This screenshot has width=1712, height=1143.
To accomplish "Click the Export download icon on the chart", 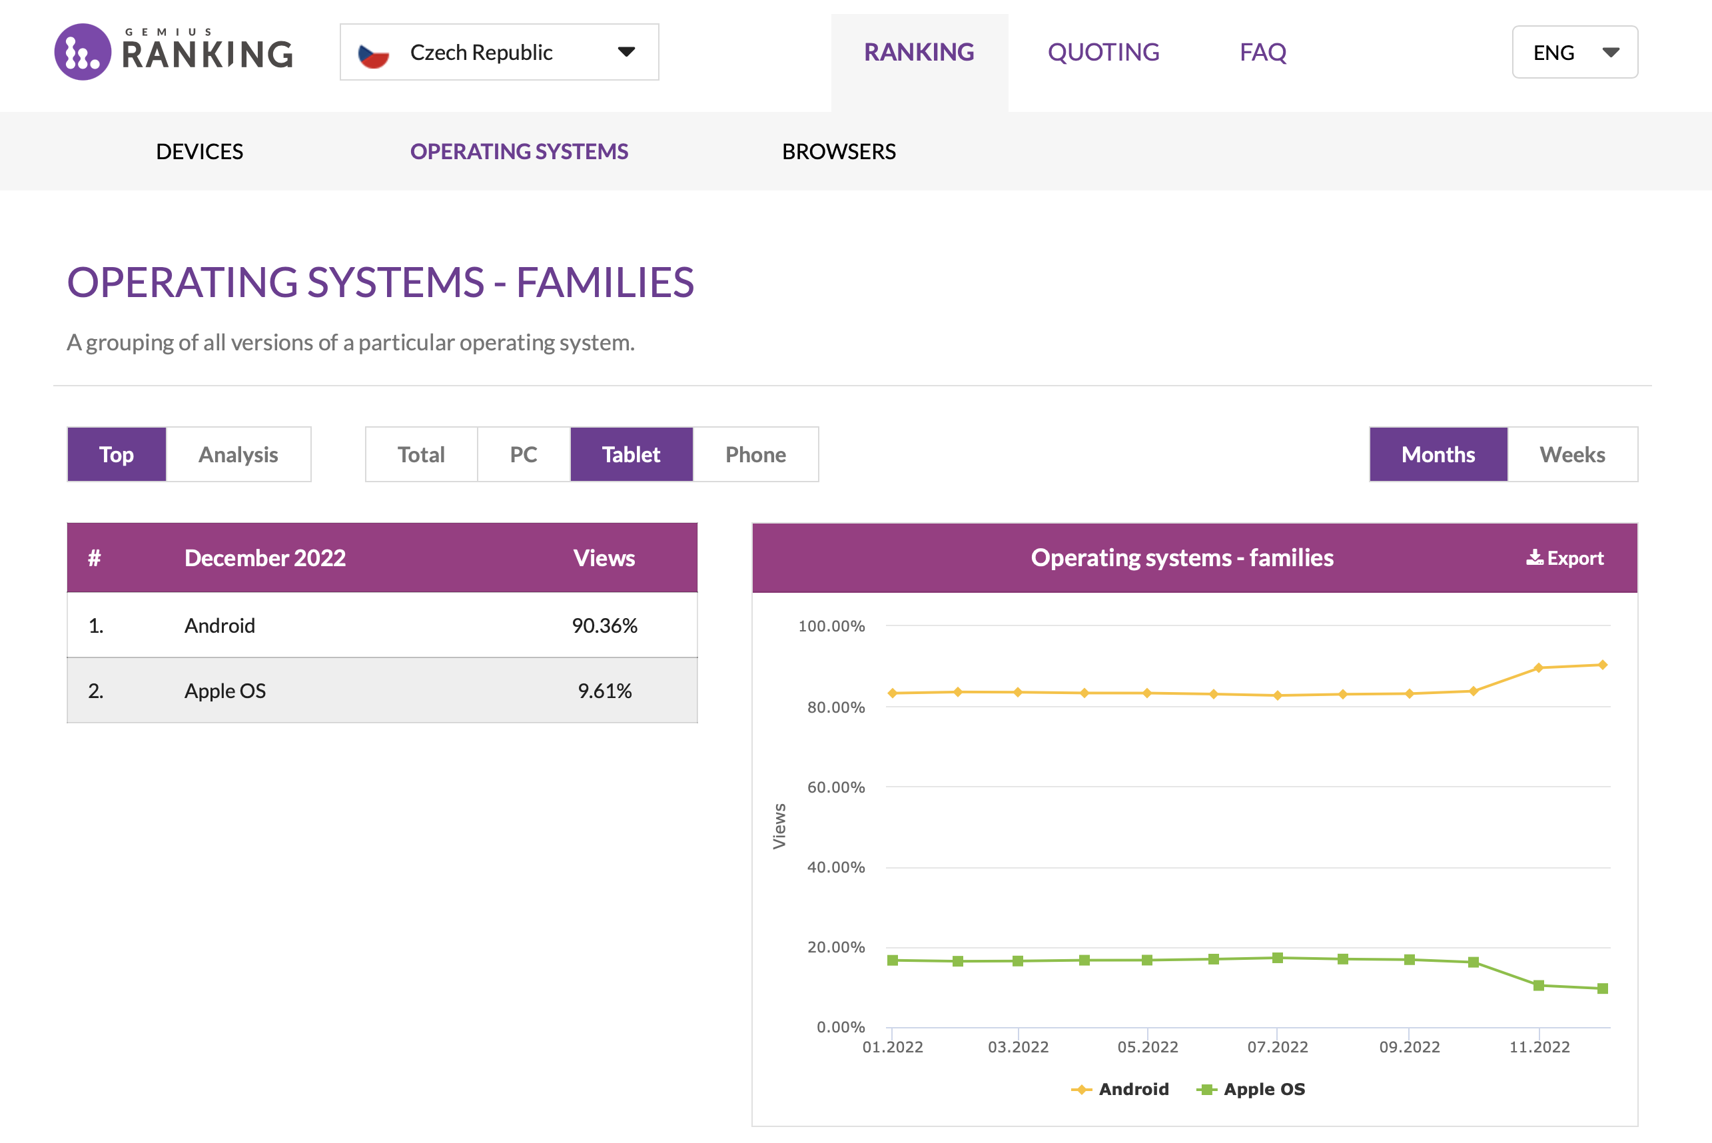I will pyautogui.click(x=1534, y=558).
